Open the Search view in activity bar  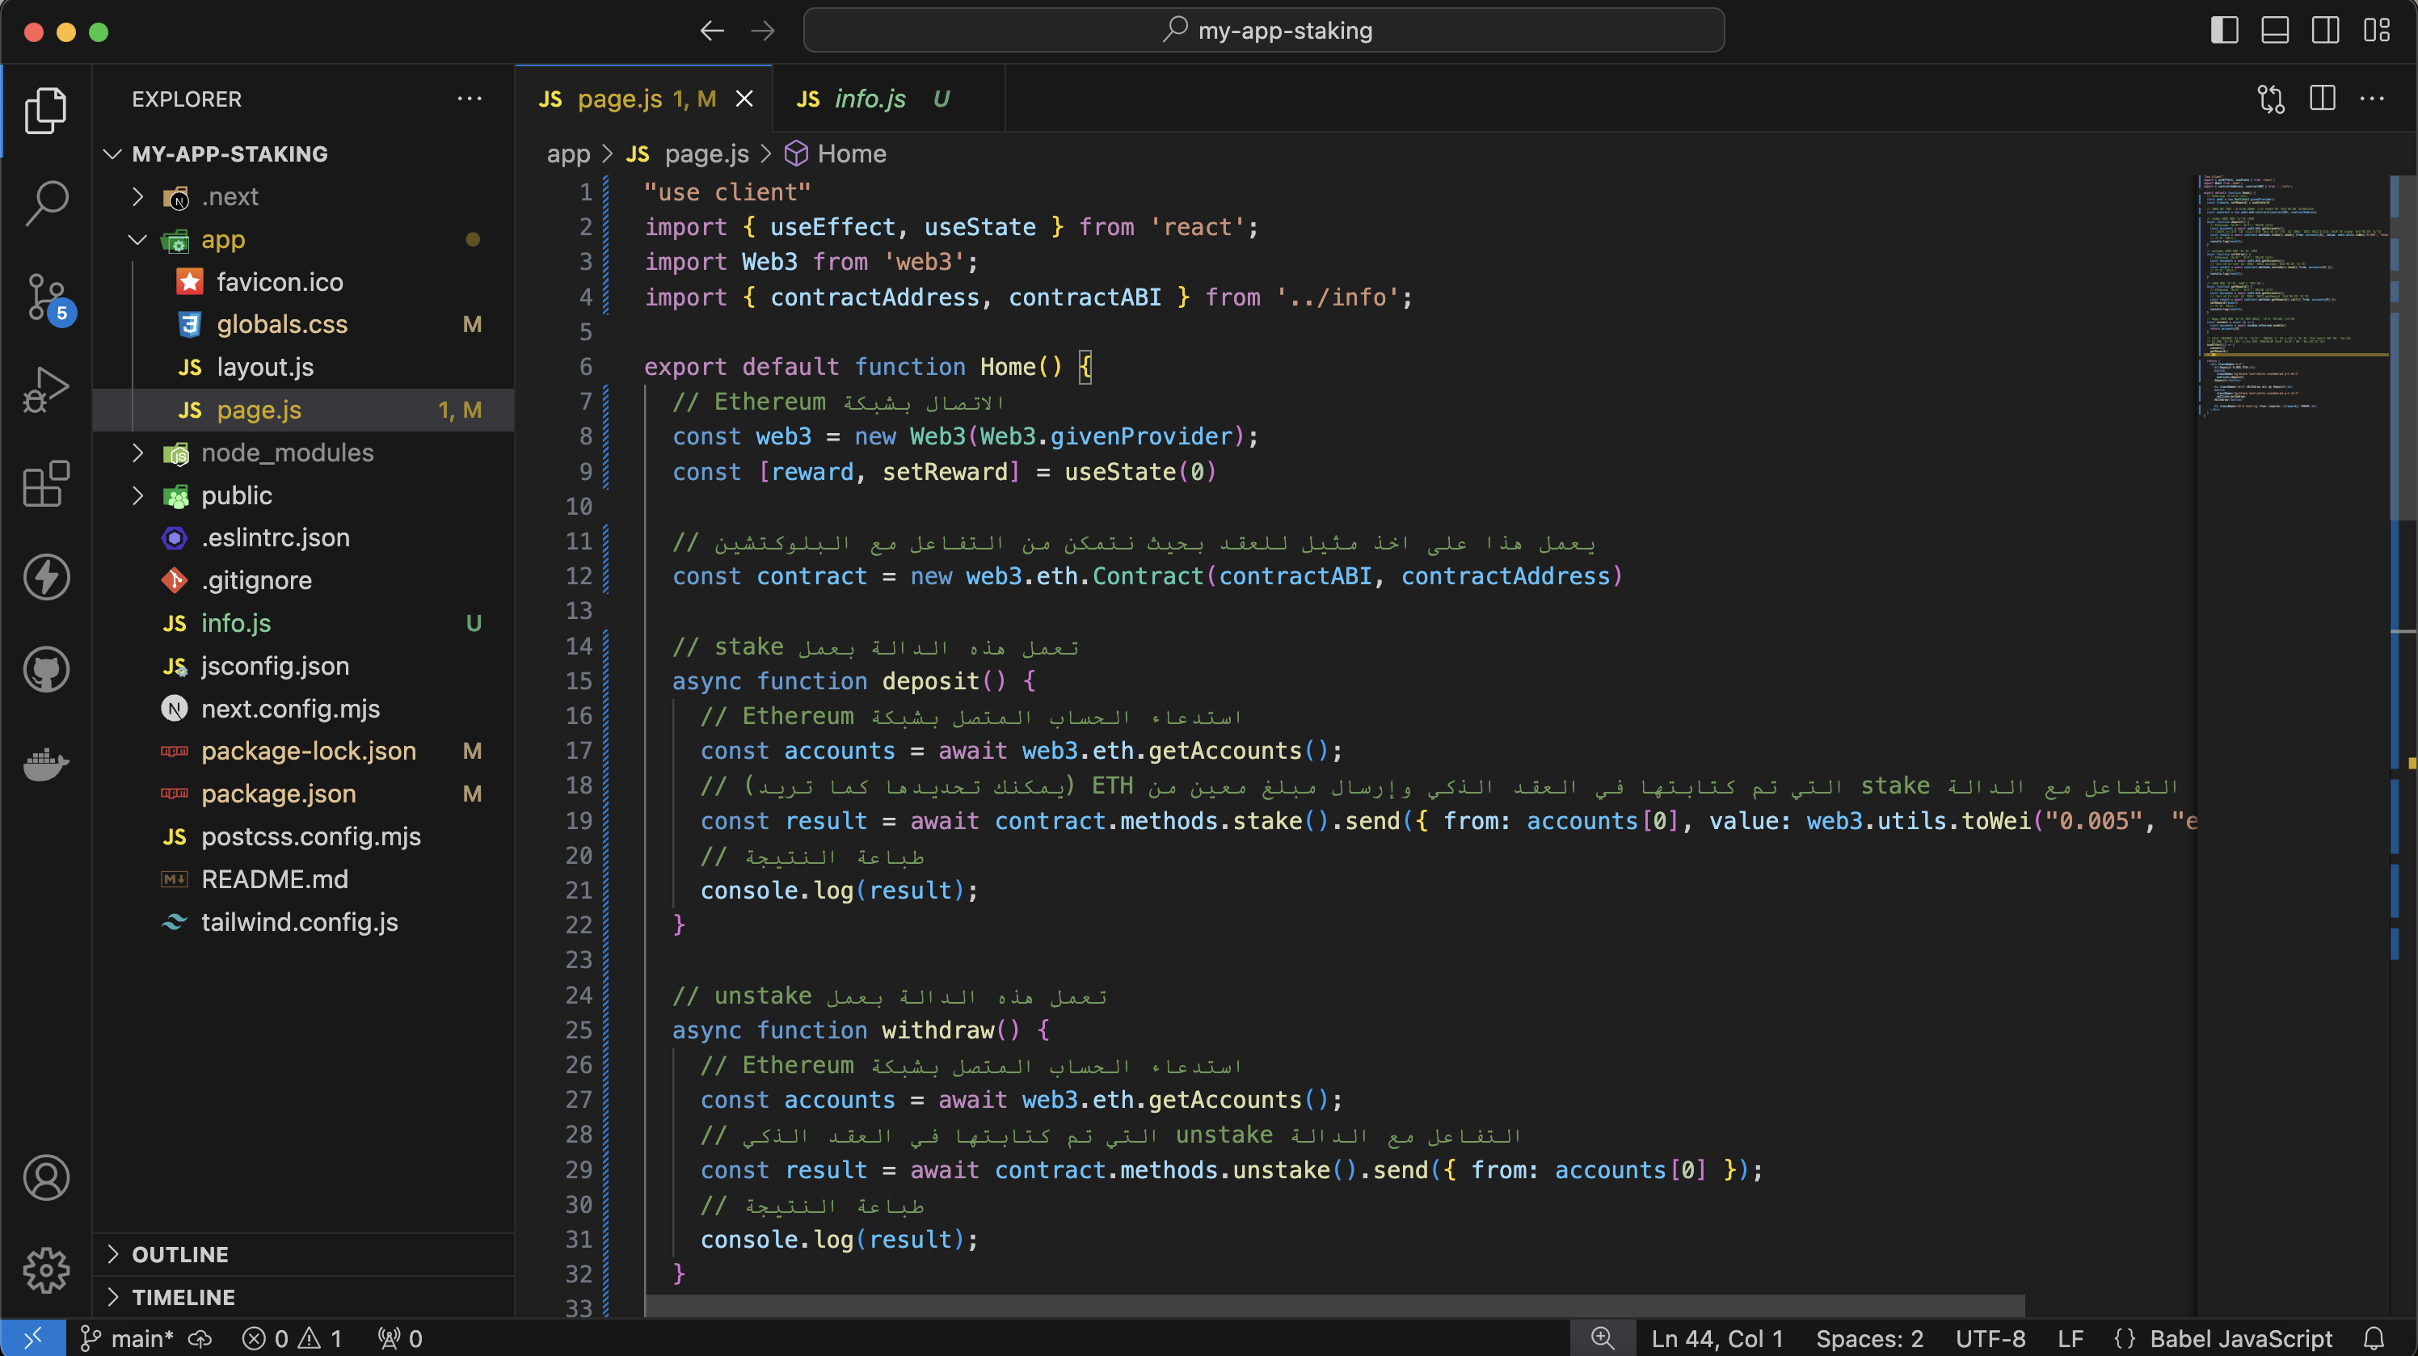(x=45, y=203)
